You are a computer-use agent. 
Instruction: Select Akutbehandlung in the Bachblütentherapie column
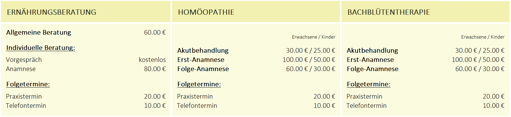coord(373,51)
